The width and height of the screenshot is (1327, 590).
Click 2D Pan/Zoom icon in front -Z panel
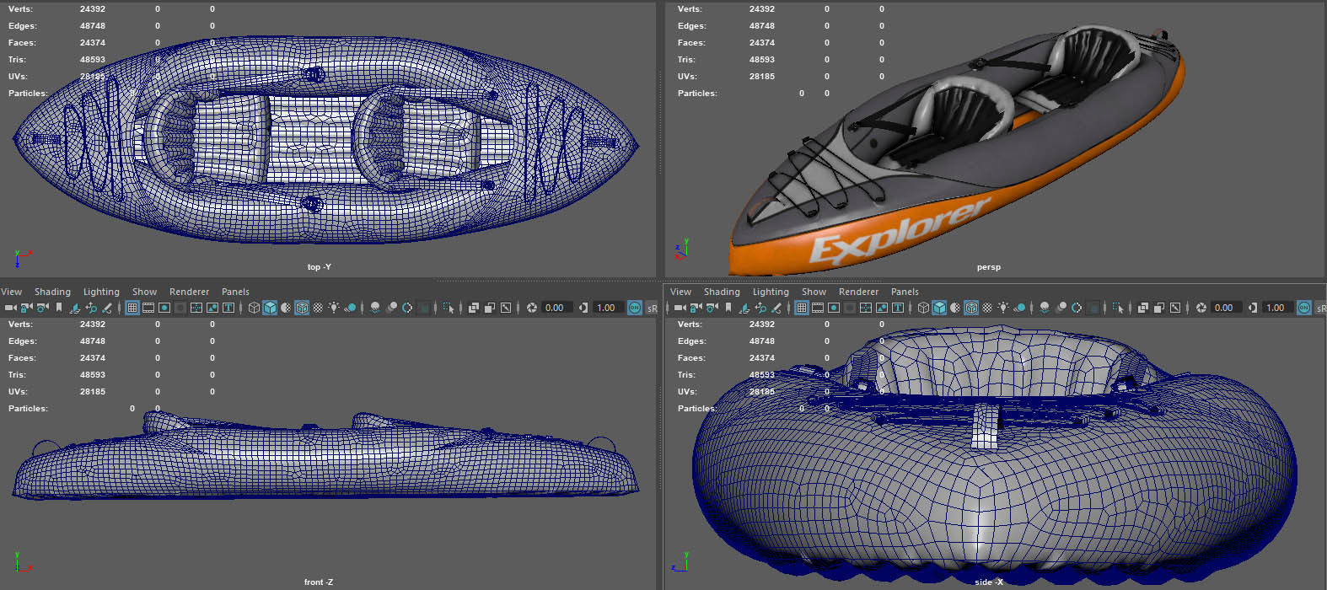[91, 308]
